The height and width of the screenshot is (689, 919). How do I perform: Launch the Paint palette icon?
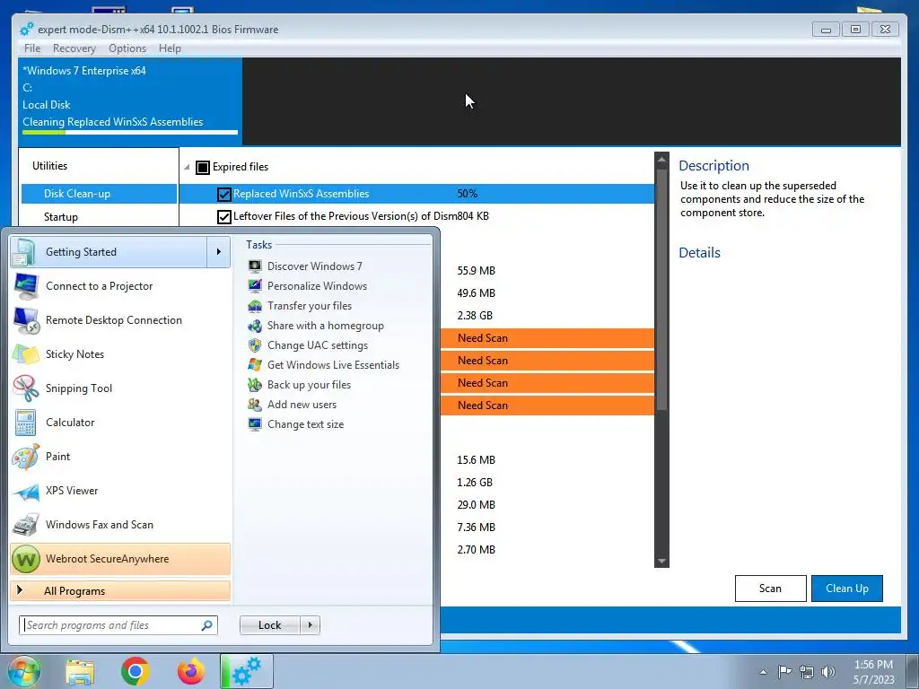point(25,457)
